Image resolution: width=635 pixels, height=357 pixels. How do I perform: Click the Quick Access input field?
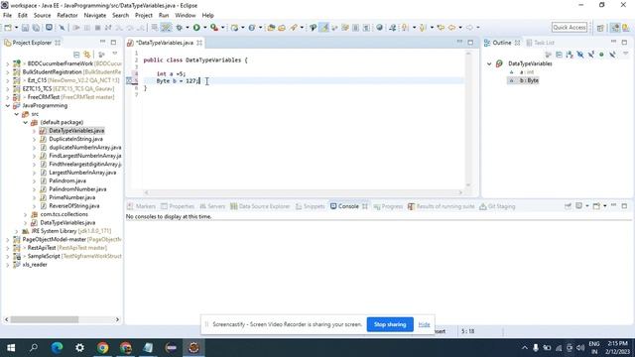pyautogui.click(x=569, y=28)
